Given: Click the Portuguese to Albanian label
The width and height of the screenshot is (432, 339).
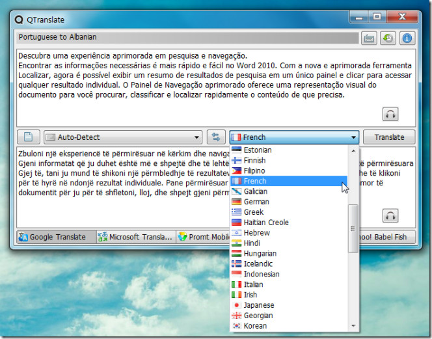Looking at the screenshot, I should pyautogui.click(x=58, y=37).
